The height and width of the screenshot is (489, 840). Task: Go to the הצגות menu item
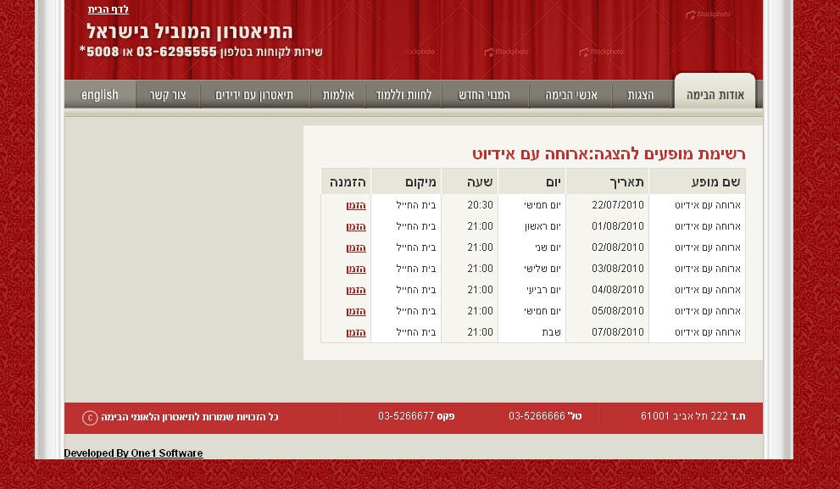(641, 95)
